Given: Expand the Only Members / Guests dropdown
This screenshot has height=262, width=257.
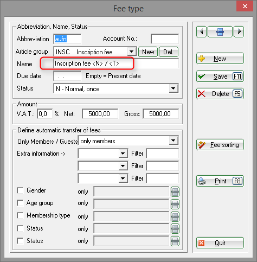Looking at the screenshot, I should [174, 140].
